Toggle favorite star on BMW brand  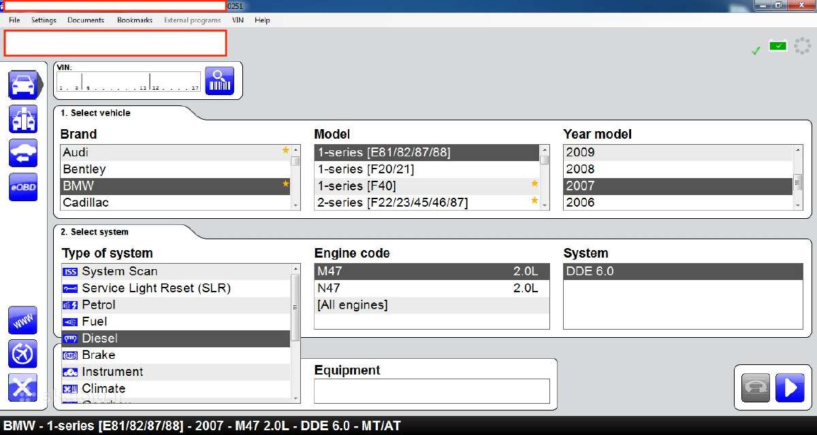coord(286,184)
